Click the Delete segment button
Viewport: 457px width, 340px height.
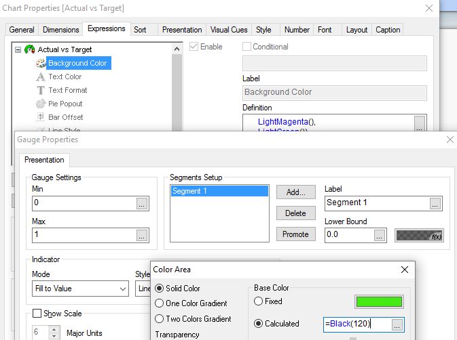click(296, 213)
